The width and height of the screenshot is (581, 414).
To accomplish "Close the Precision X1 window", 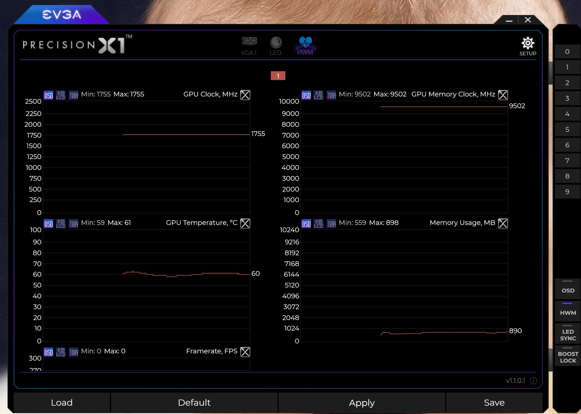I will click(x=528, y=20).
